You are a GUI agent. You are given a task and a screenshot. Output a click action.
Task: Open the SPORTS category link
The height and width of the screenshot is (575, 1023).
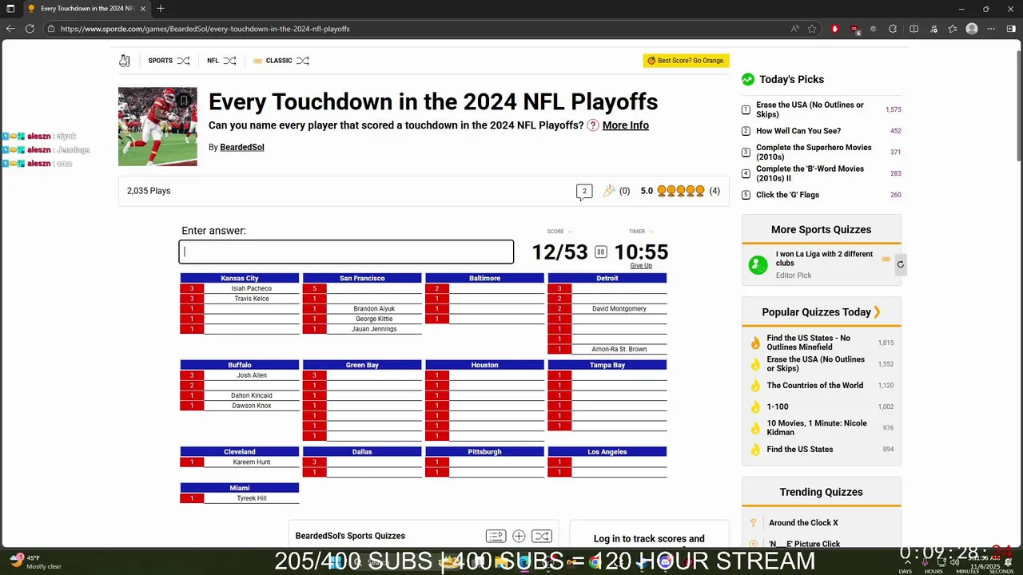pos(161,61)
